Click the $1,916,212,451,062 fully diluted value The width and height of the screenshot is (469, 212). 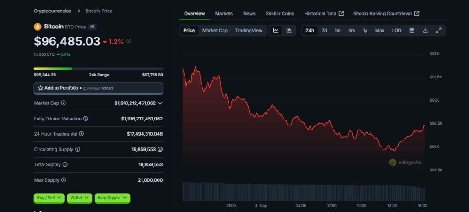pyautogui.click(x=142, y=119)
